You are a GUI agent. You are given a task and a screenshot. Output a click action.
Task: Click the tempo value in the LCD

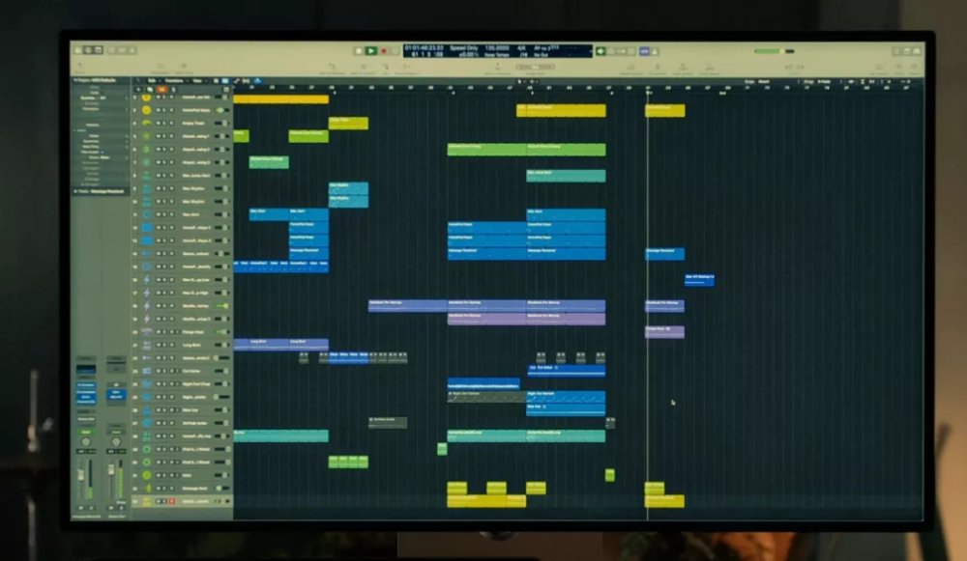coord(496,47)
